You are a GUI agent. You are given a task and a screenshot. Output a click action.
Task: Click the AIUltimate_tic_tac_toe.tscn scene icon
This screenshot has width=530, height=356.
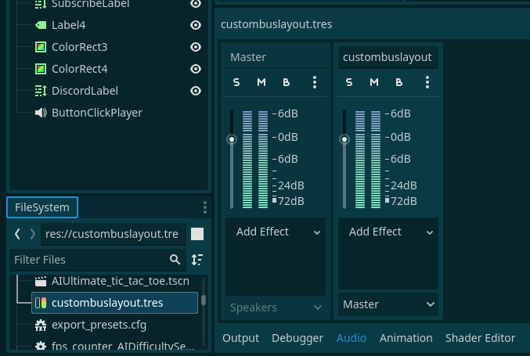pos(41,281)
